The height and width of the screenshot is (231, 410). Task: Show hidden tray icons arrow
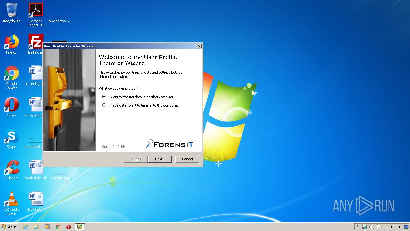357,227
